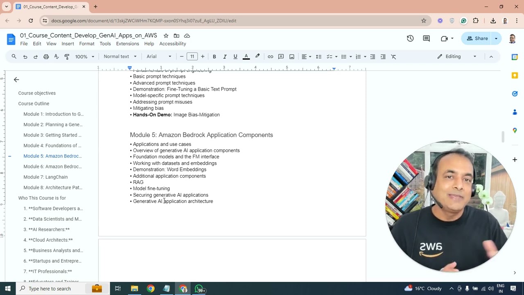The image size is (524, 295).
Task: Toggle underline formatting
Action: (235, 57)
